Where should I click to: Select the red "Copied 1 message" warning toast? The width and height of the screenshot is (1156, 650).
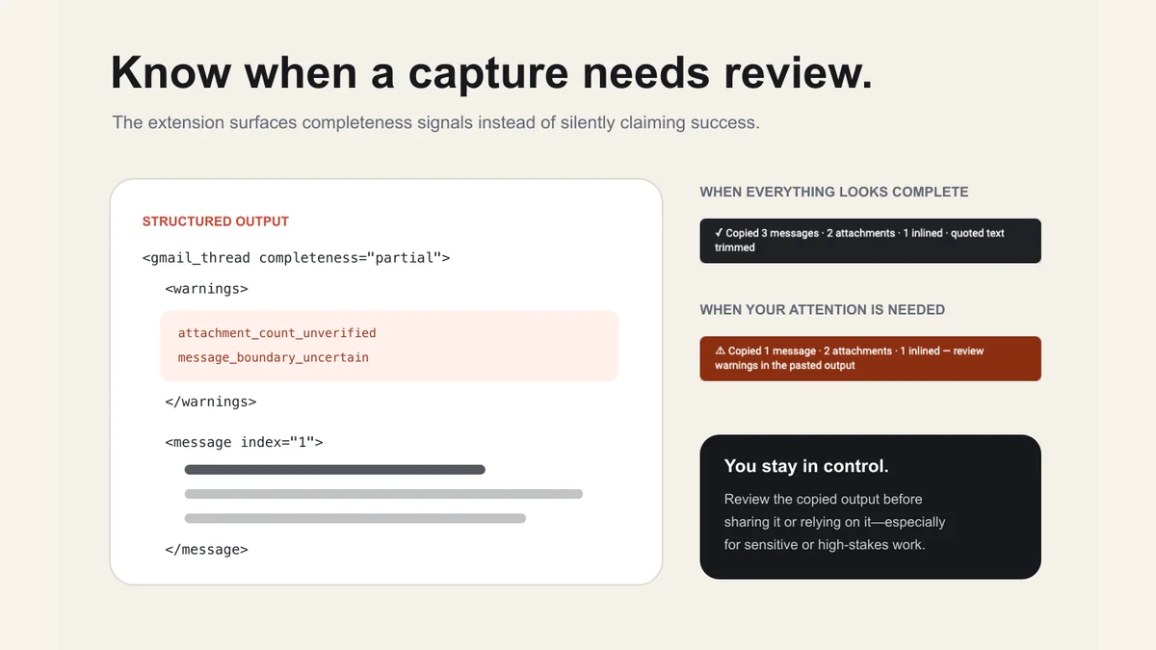pyautogui.click(x=870, y=358)
